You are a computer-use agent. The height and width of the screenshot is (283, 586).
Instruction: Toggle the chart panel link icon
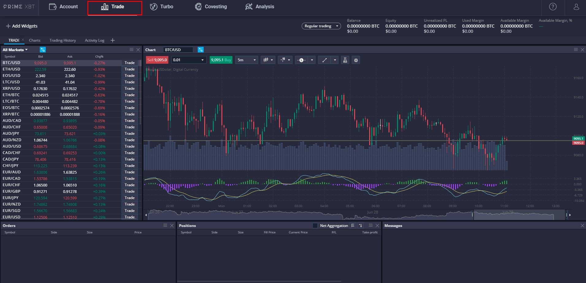click(201, 50)
